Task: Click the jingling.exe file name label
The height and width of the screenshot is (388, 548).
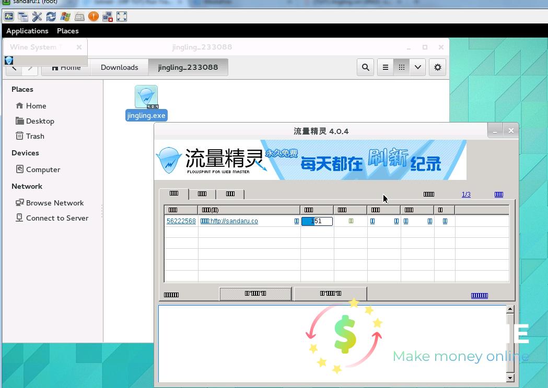Action: pyautogui.click(x=146, y=115)
